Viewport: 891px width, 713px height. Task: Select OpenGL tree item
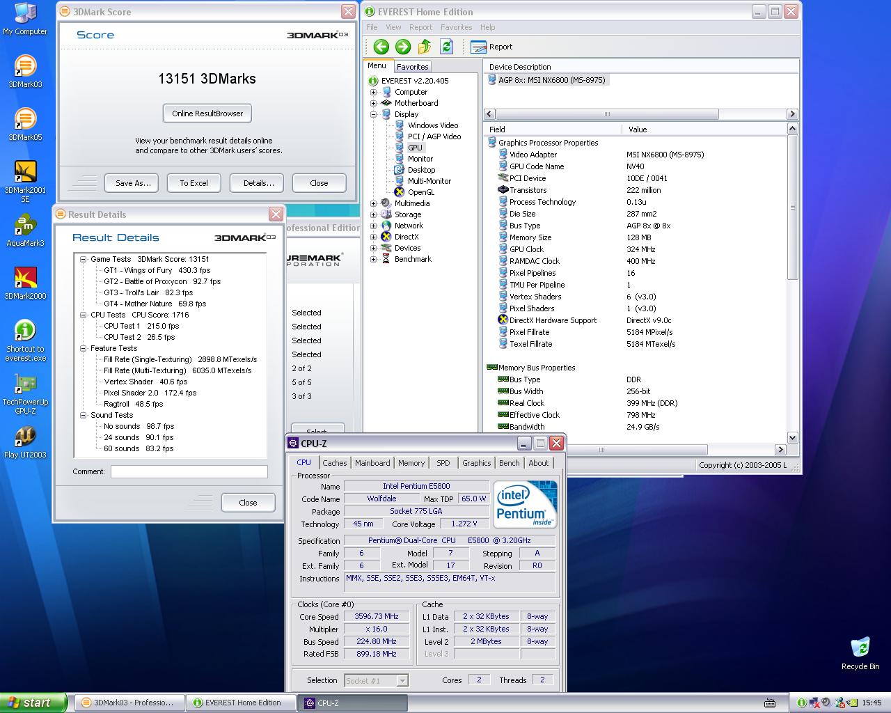[414, 192]
